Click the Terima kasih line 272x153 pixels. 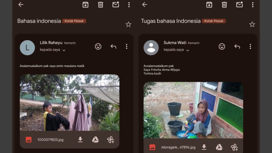pyautogui.click(x=152, y=74)
